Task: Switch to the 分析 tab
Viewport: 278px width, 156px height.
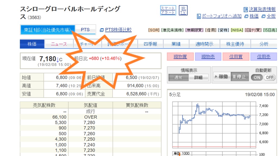Action: [264, 44]
